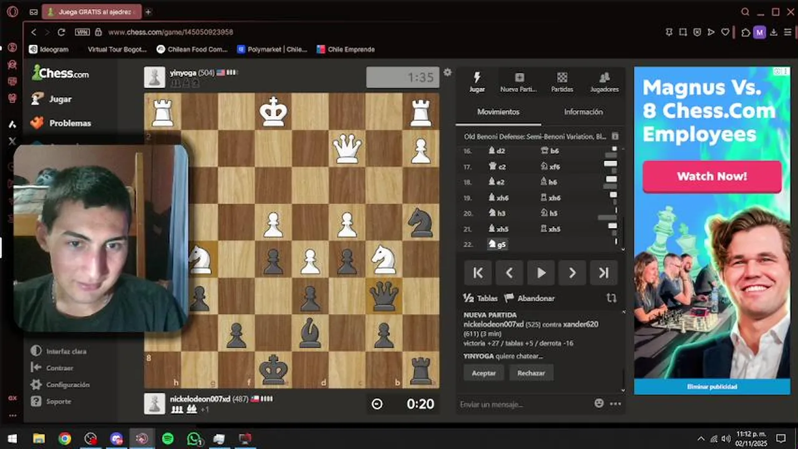
Task: Resign the game with Abandonar
Action: point(529,298)
